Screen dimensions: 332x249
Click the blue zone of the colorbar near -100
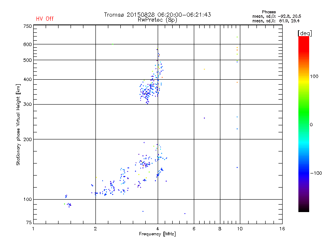coord(304,173)
